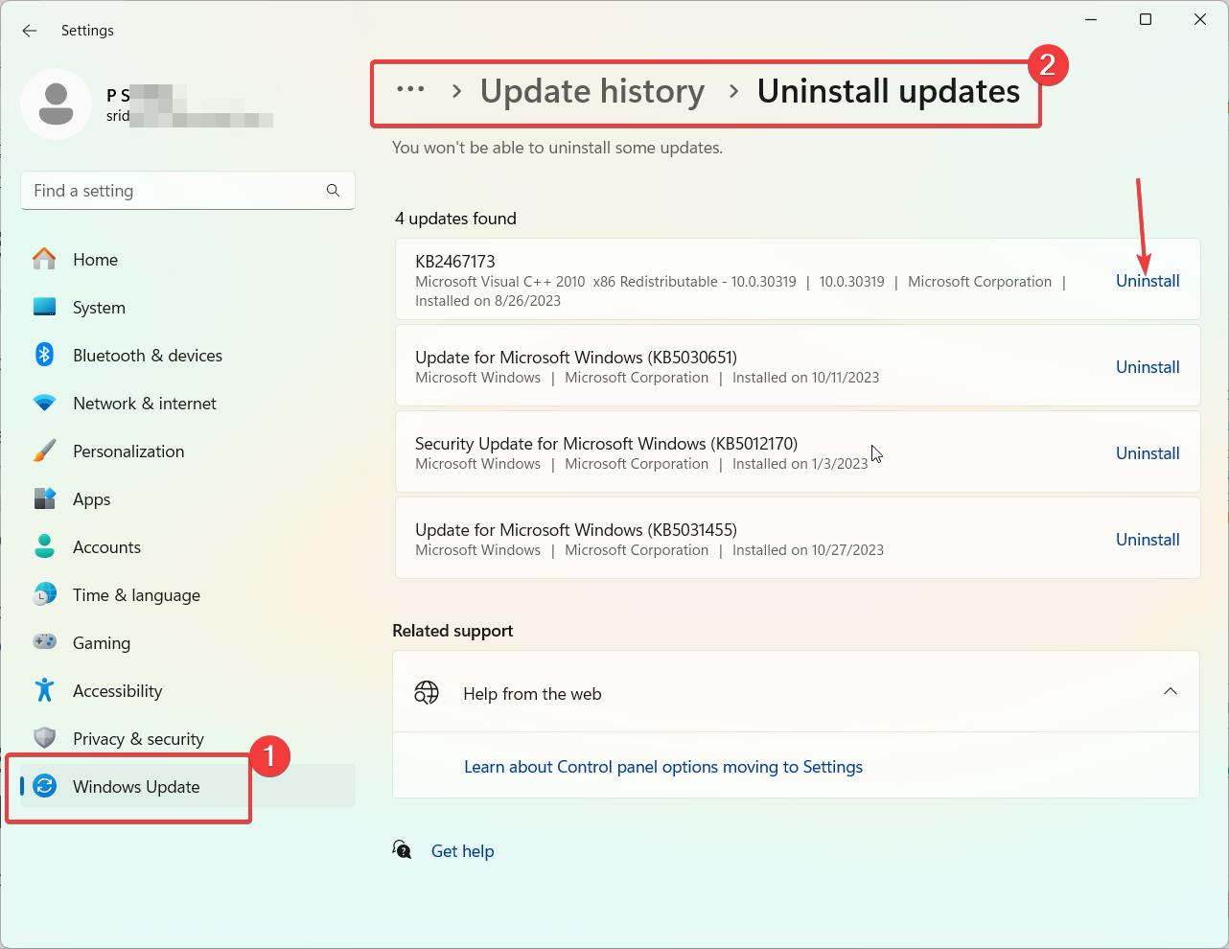Click the Gaming controller icon

(x=44, y=642)
